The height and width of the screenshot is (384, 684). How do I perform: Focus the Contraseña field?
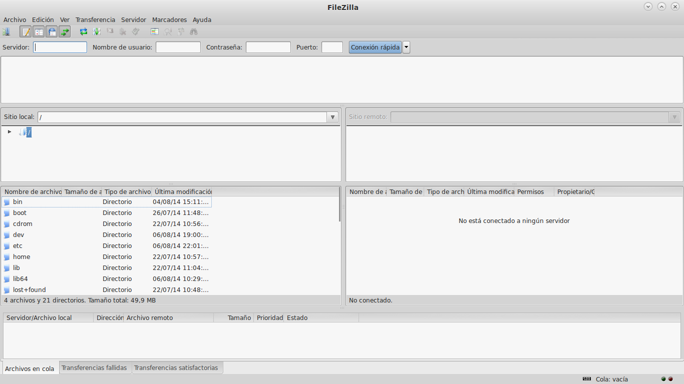[268, 47]
